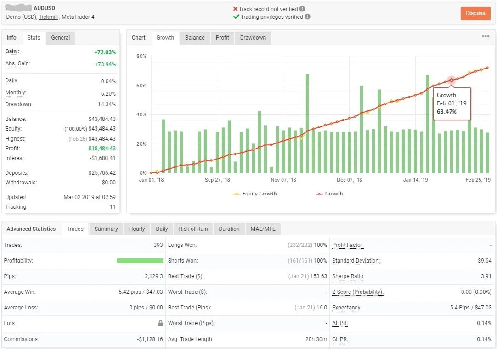Viewport: 497px width, 349px height.
Task: Click the Discuss button
Action: [x=475, y=13]
